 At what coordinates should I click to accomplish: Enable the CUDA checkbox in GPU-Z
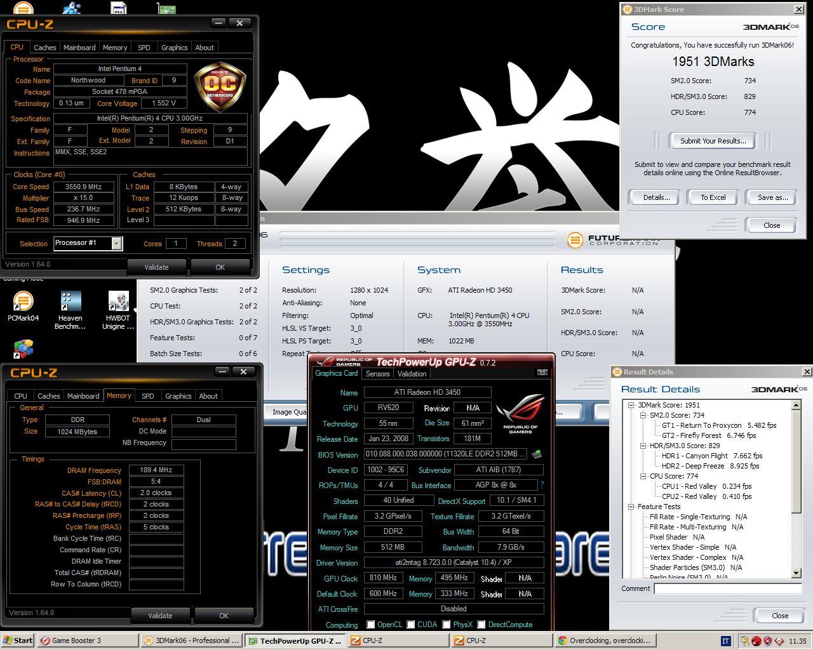pyautogui.click(x=411, y=625)
